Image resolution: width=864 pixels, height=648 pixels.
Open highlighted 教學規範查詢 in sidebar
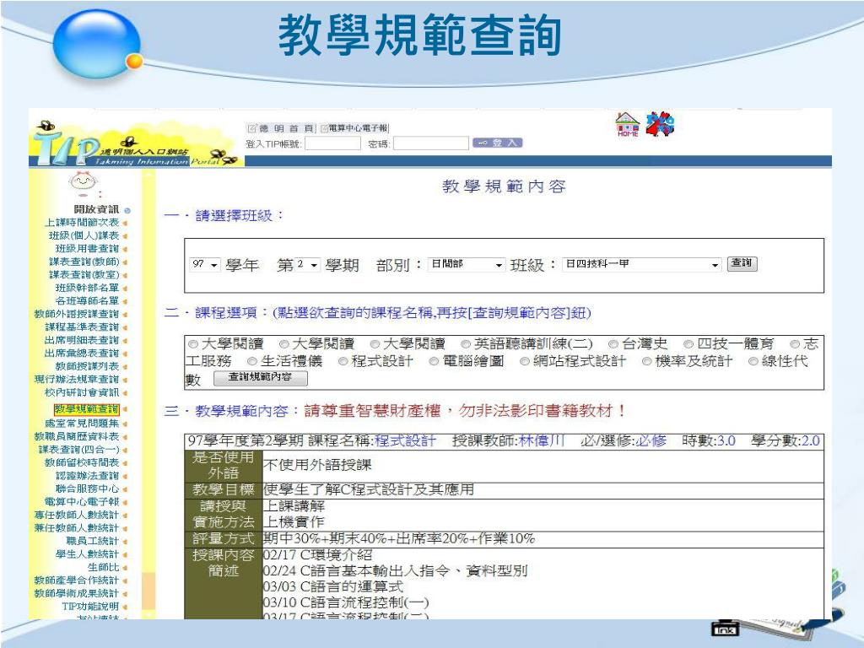87,409
